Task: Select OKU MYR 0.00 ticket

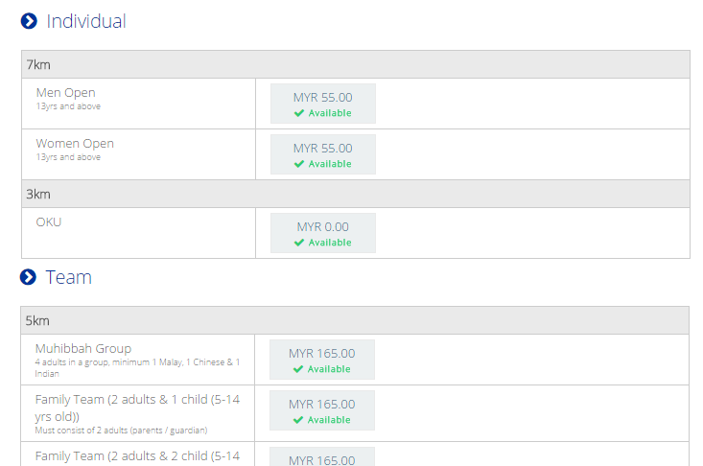Action: point(323,233)
